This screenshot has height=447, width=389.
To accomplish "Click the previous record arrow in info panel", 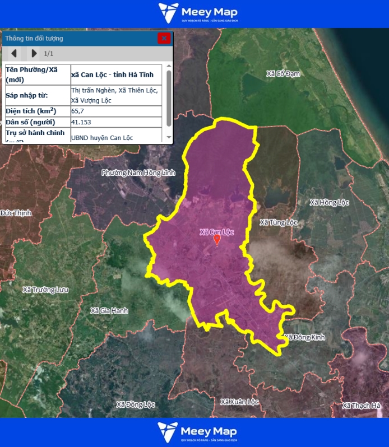I will coord(15,53).
